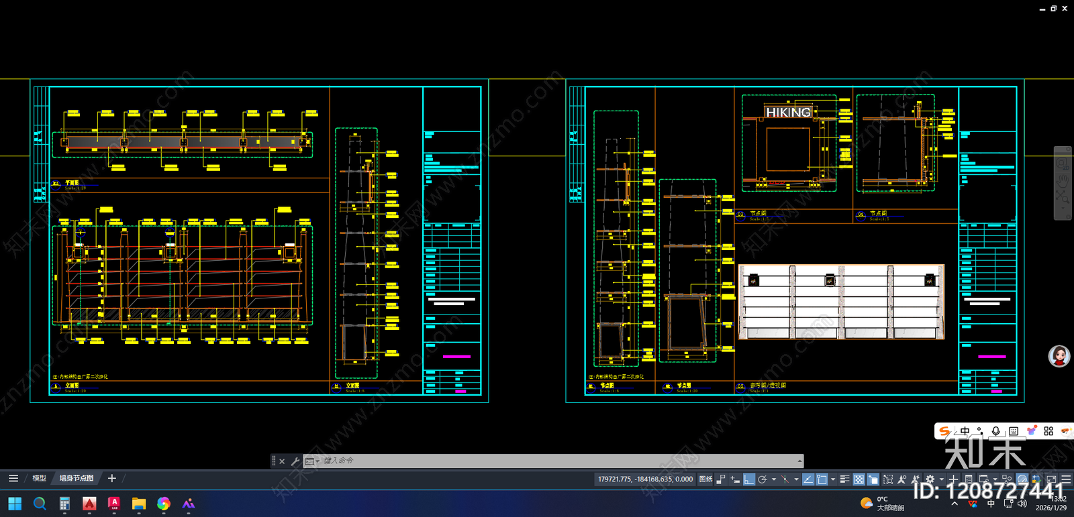This screenshot has width=1074, height=517.
Task: Toggle transparency display icon
Action: pos(859,479)
